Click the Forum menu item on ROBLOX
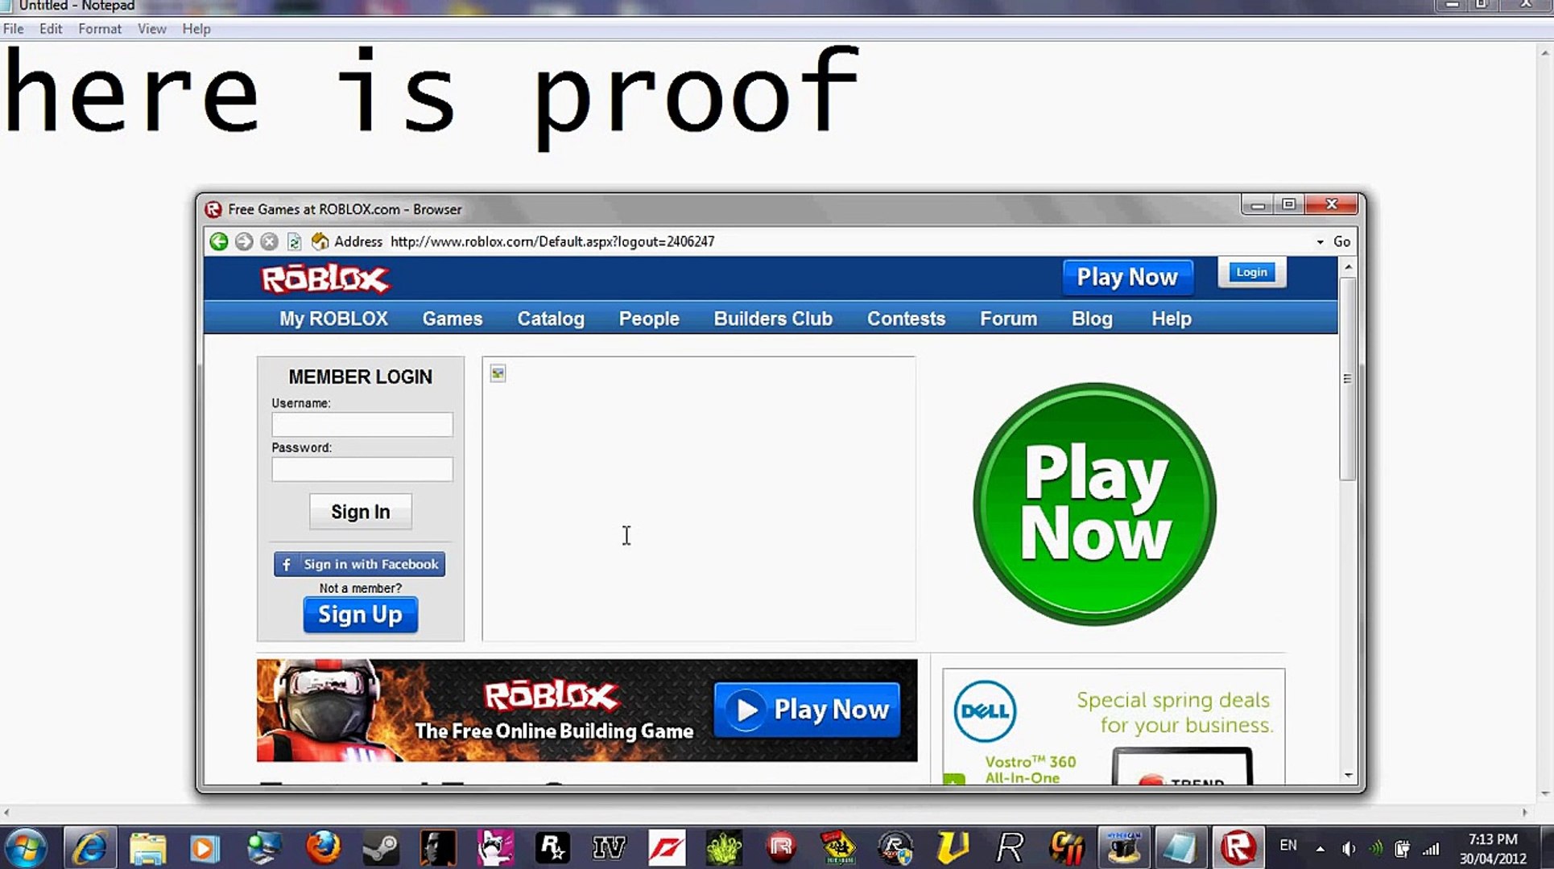1554x869 pixels. 1007,318
